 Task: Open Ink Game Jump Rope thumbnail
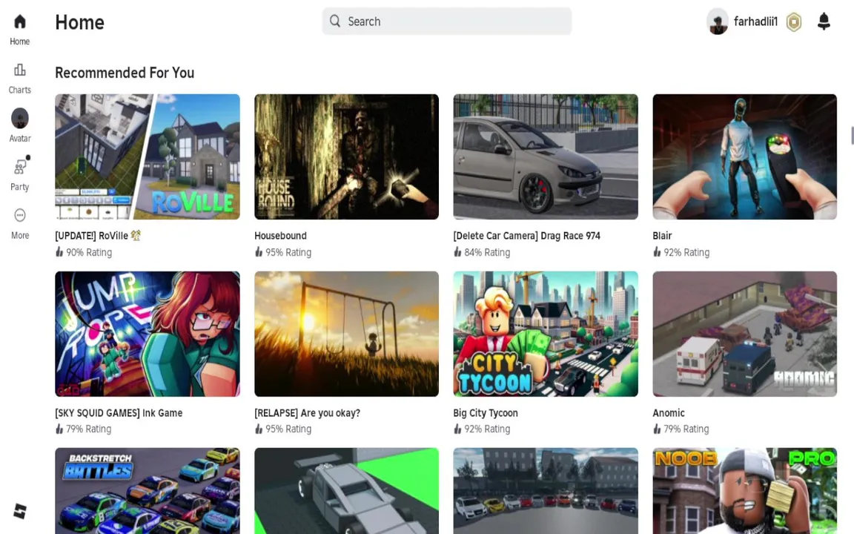click(x=147, y=334)
